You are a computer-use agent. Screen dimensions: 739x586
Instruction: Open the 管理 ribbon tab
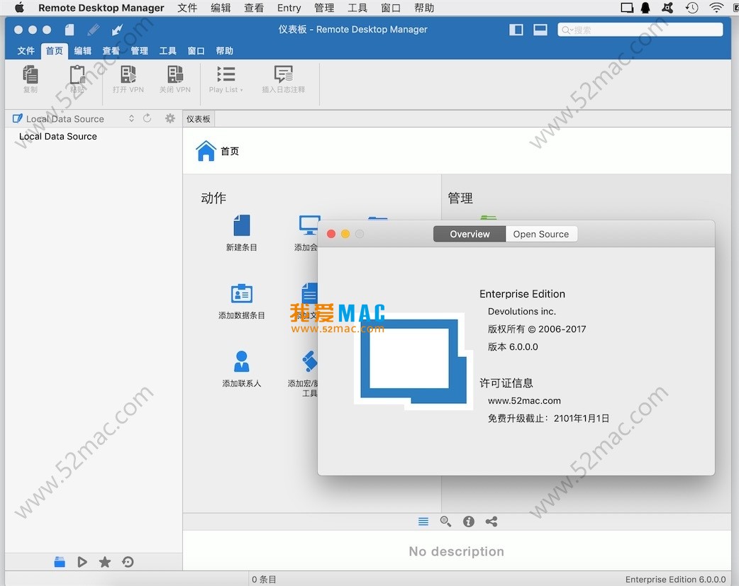coord(140,51)
